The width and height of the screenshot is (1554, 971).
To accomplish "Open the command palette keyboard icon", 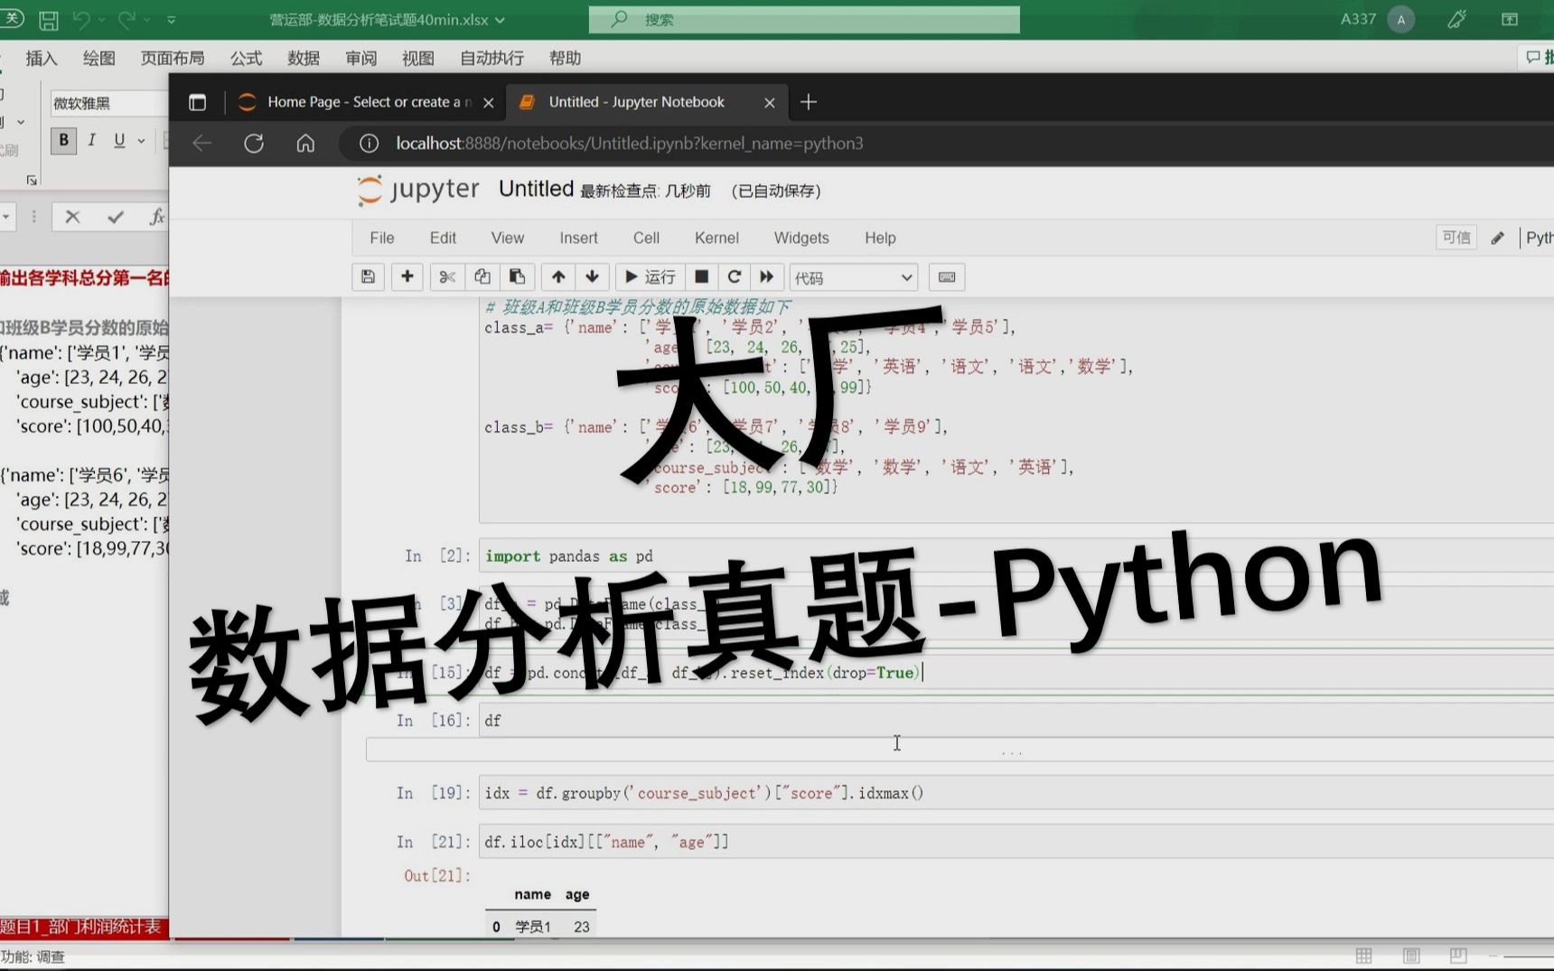I will tap(947, 277).
